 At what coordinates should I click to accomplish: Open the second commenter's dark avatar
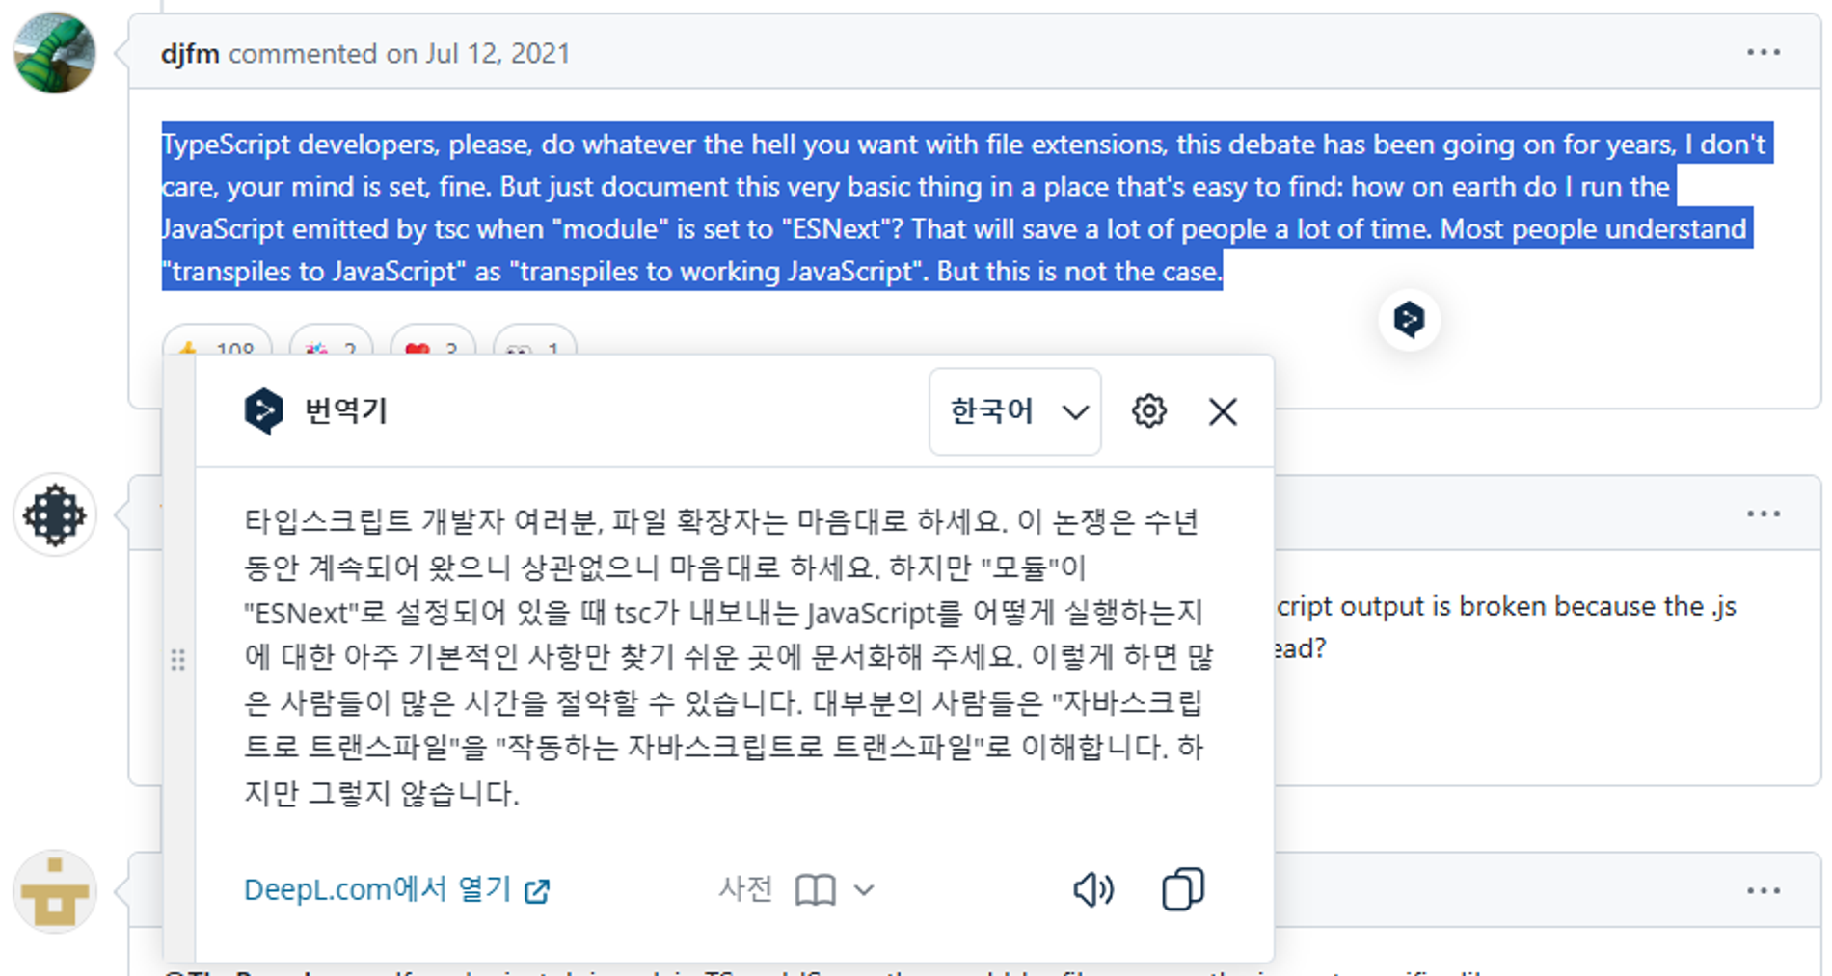[x=54, y=514]
